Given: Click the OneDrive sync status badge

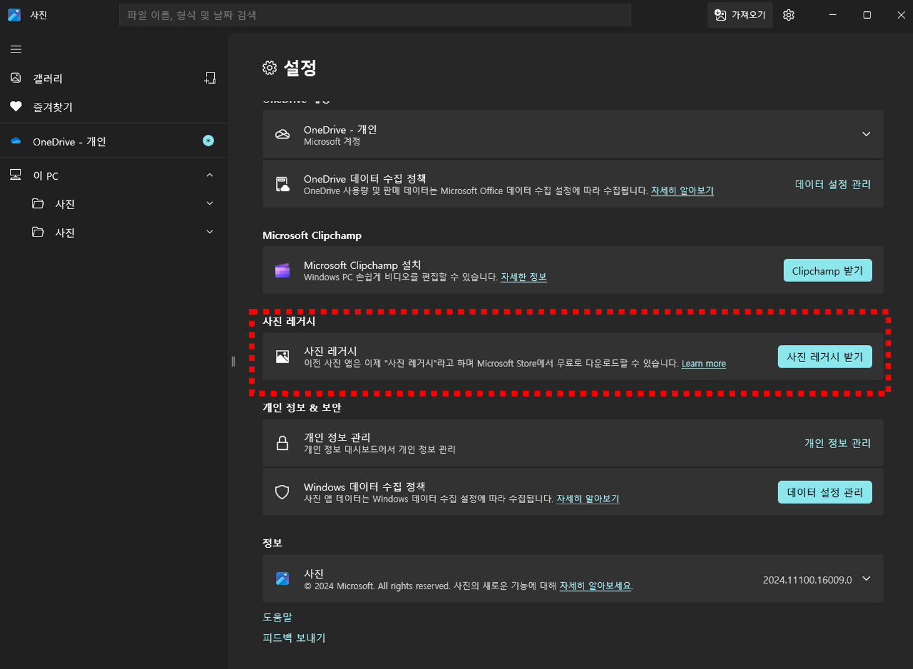Looking at the screenshot, I should point(208,141).
